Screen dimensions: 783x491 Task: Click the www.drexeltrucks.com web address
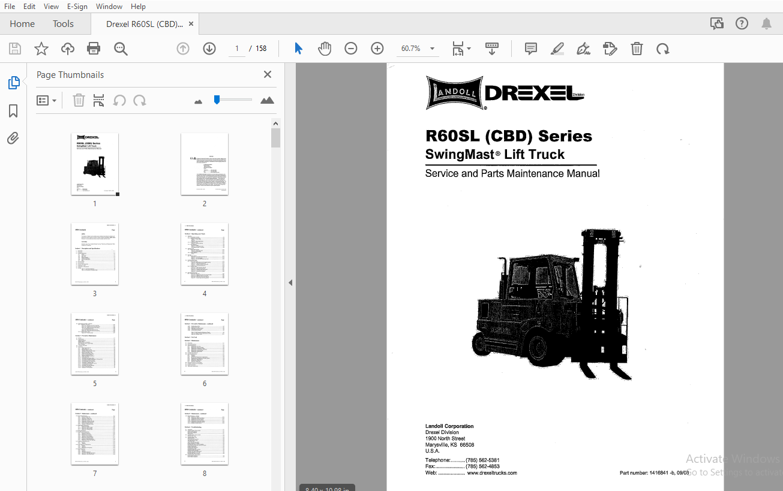click(492, 473)
